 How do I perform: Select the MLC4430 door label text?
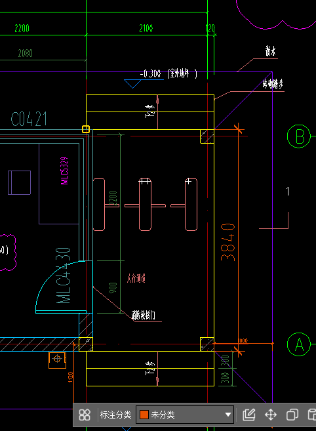(x=64, y=276)
